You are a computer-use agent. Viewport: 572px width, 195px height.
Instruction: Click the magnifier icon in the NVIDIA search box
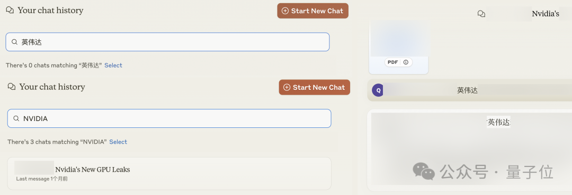[16, 118]
